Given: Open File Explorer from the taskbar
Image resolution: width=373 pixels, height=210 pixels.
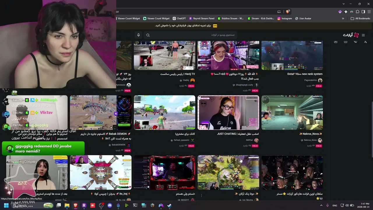Looking at the screenshot, I should coord(67,205).
